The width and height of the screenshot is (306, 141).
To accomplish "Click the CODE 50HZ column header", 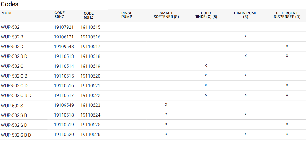I will tap(60, 15).
